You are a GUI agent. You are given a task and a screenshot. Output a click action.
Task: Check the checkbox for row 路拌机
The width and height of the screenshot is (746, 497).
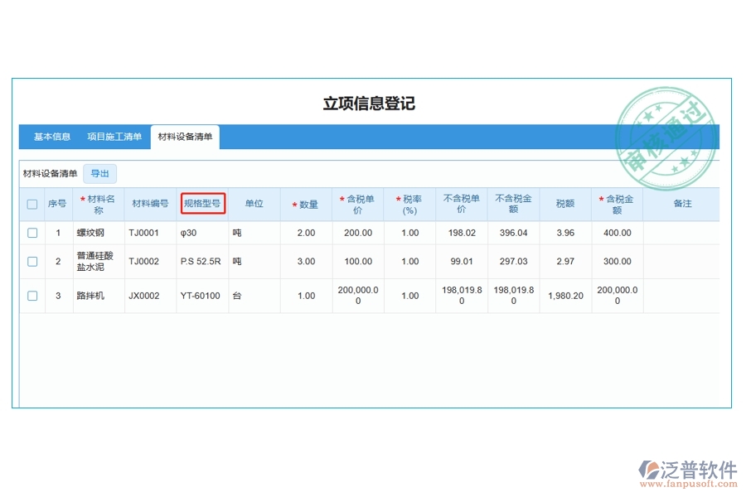[32, 296]
